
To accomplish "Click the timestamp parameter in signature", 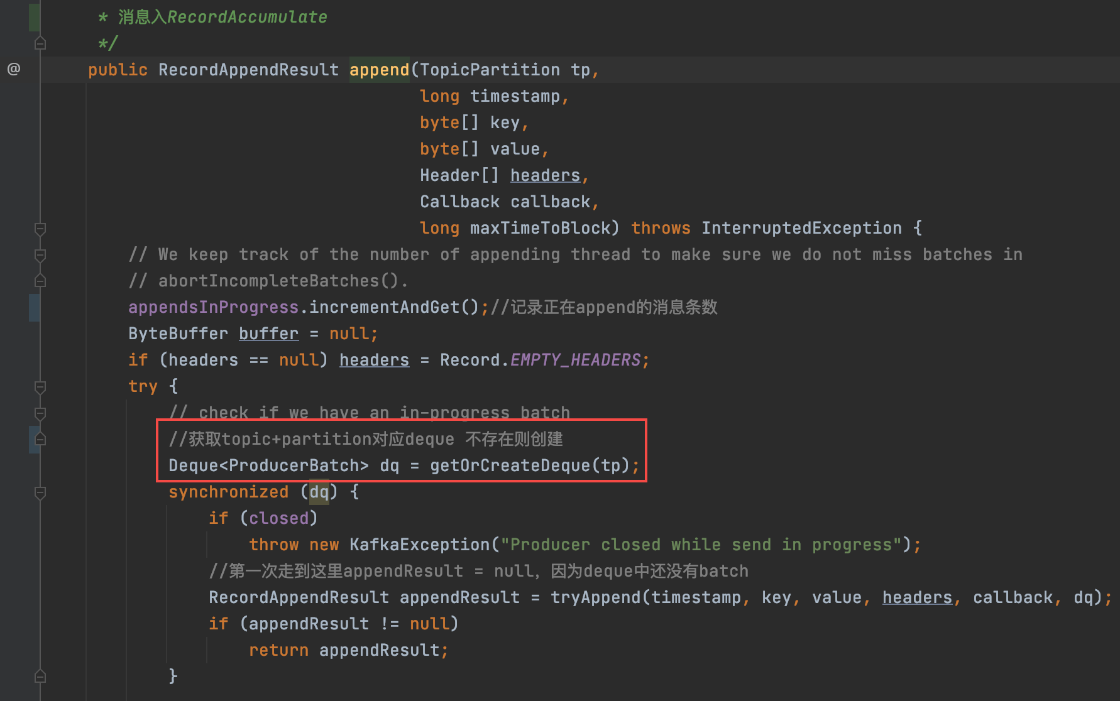I will (515, 96).
